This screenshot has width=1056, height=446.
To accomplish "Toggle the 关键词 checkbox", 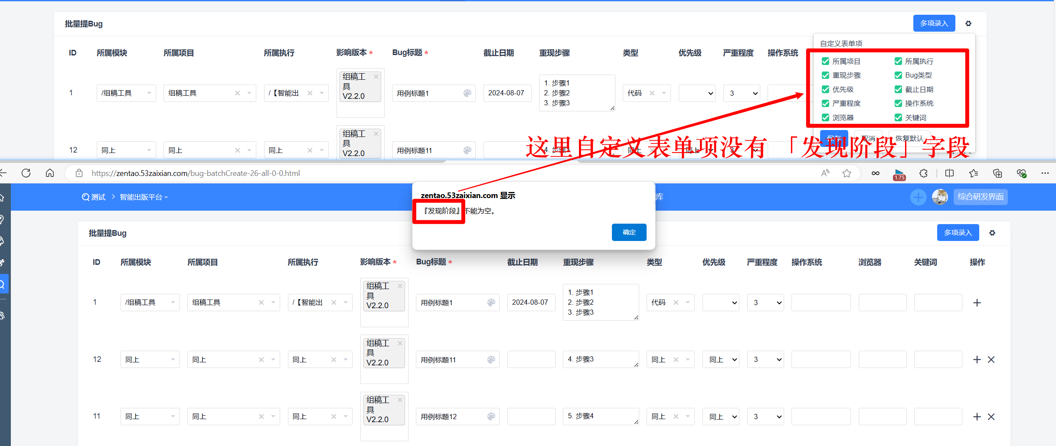I will 898,117.
